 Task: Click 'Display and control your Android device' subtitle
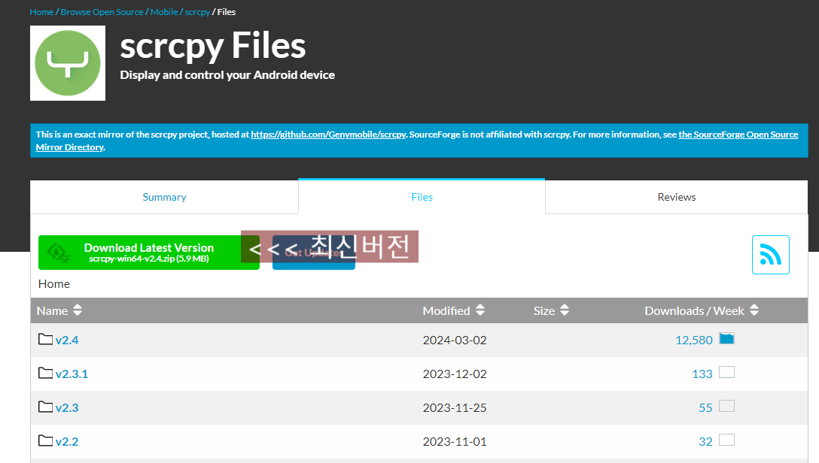(227, 75)
